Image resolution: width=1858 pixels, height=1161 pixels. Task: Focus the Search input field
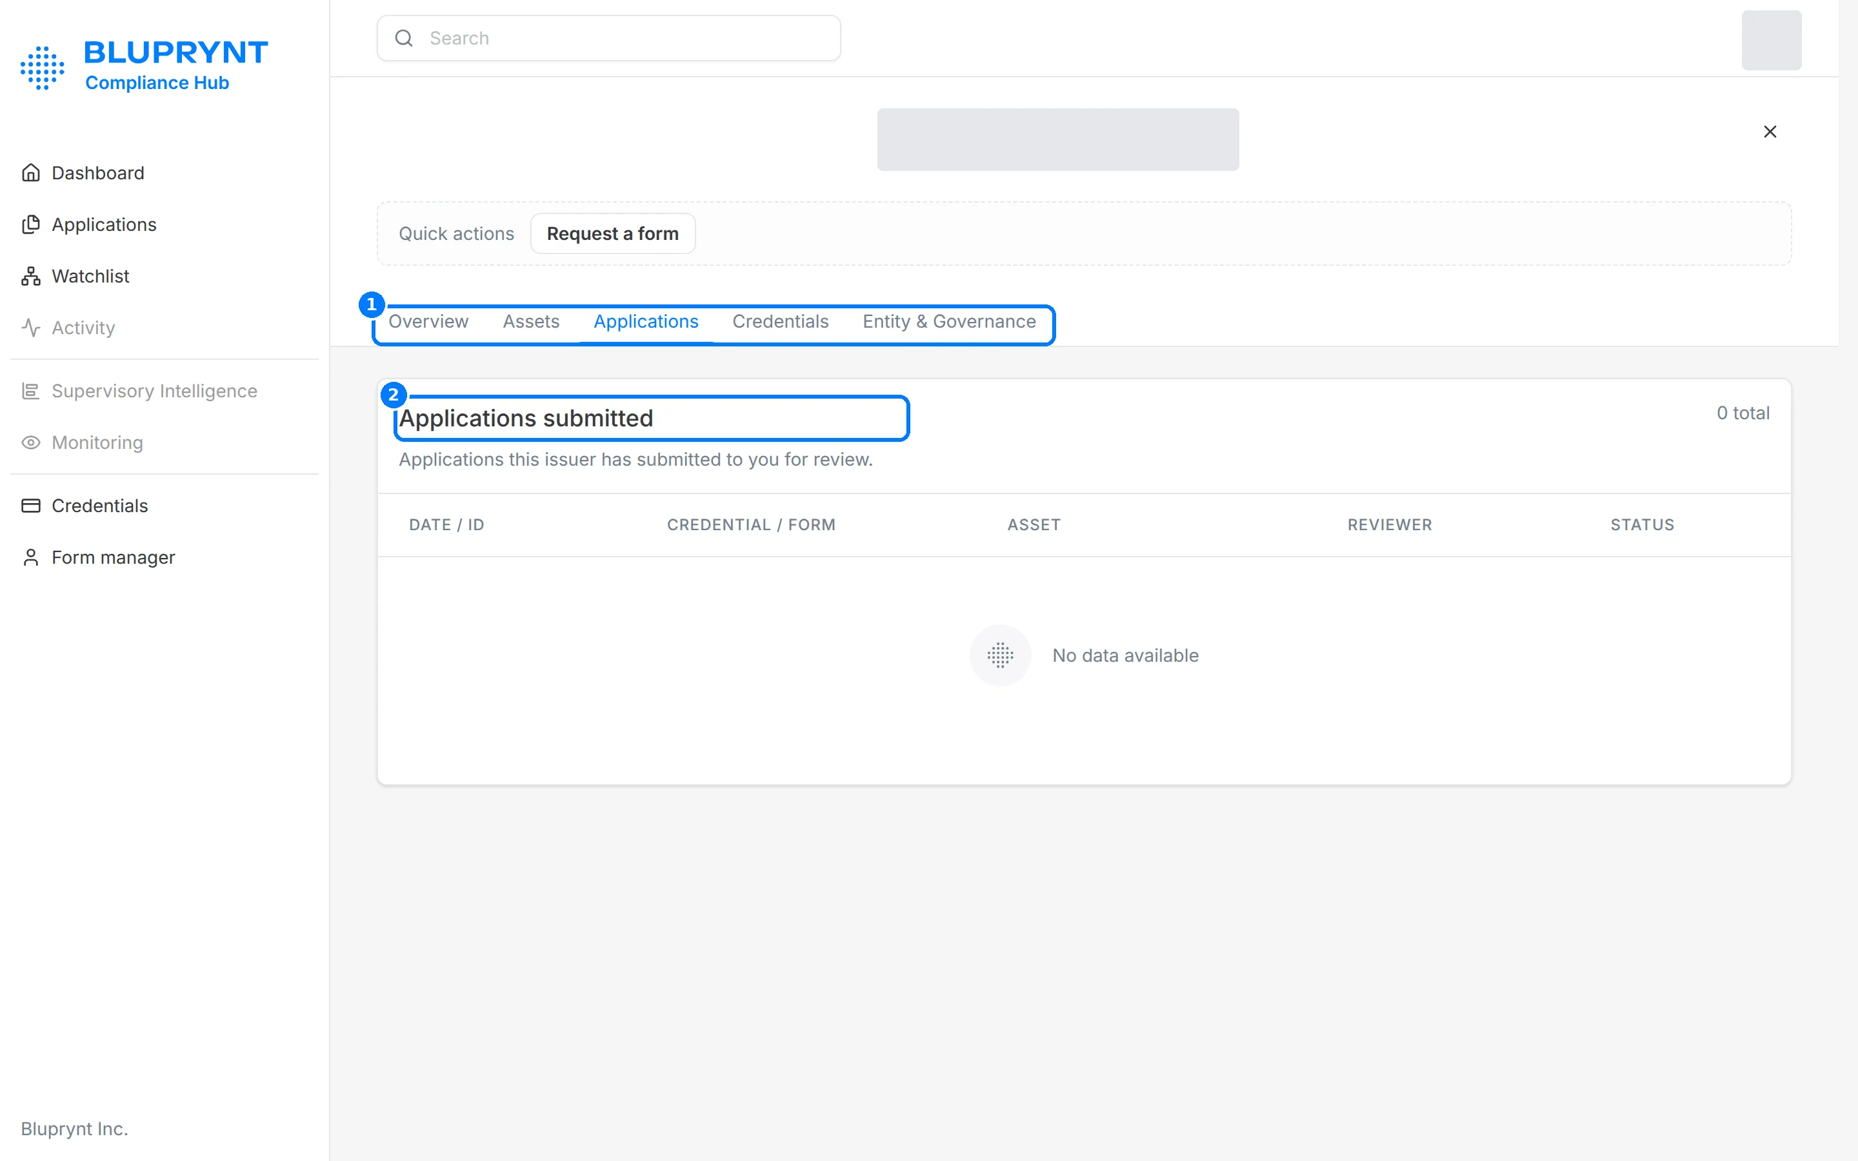point(608,37)
